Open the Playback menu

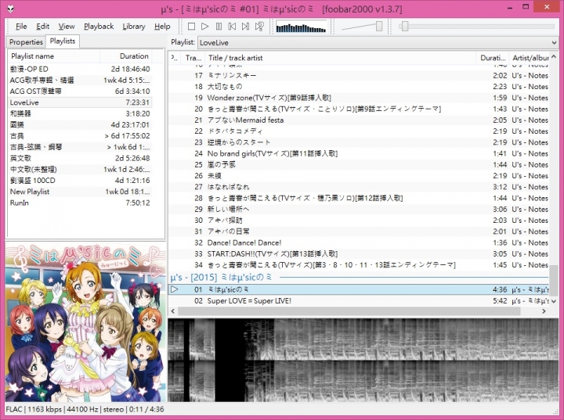(99, 27)
